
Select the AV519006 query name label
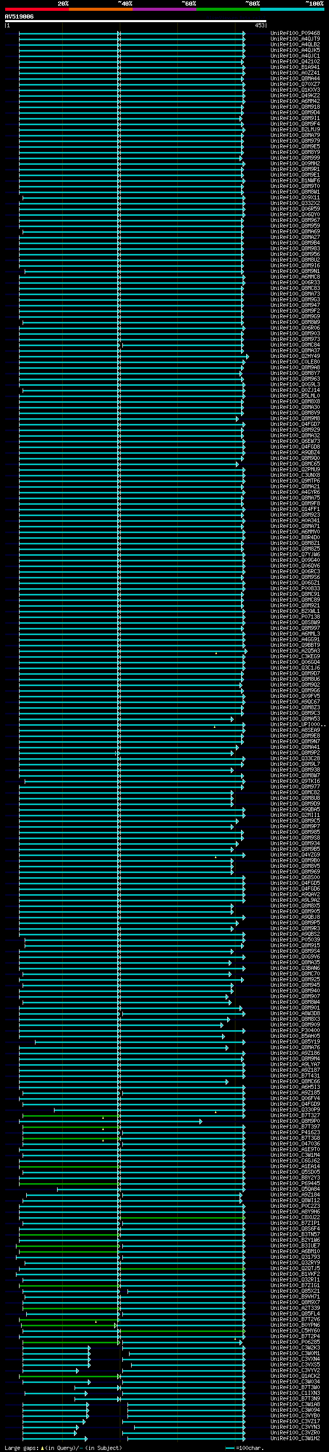click(x=19, y=16)
